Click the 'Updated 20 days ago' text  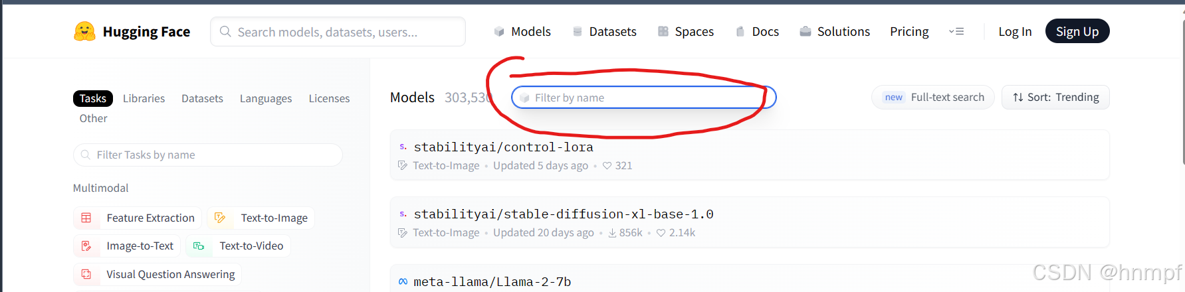click(x=543, y=233)
